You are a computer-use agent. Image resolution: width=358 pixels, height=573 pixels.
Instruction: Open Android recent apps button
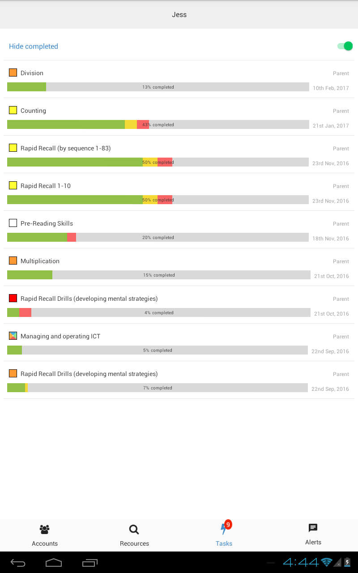point(89,562)
